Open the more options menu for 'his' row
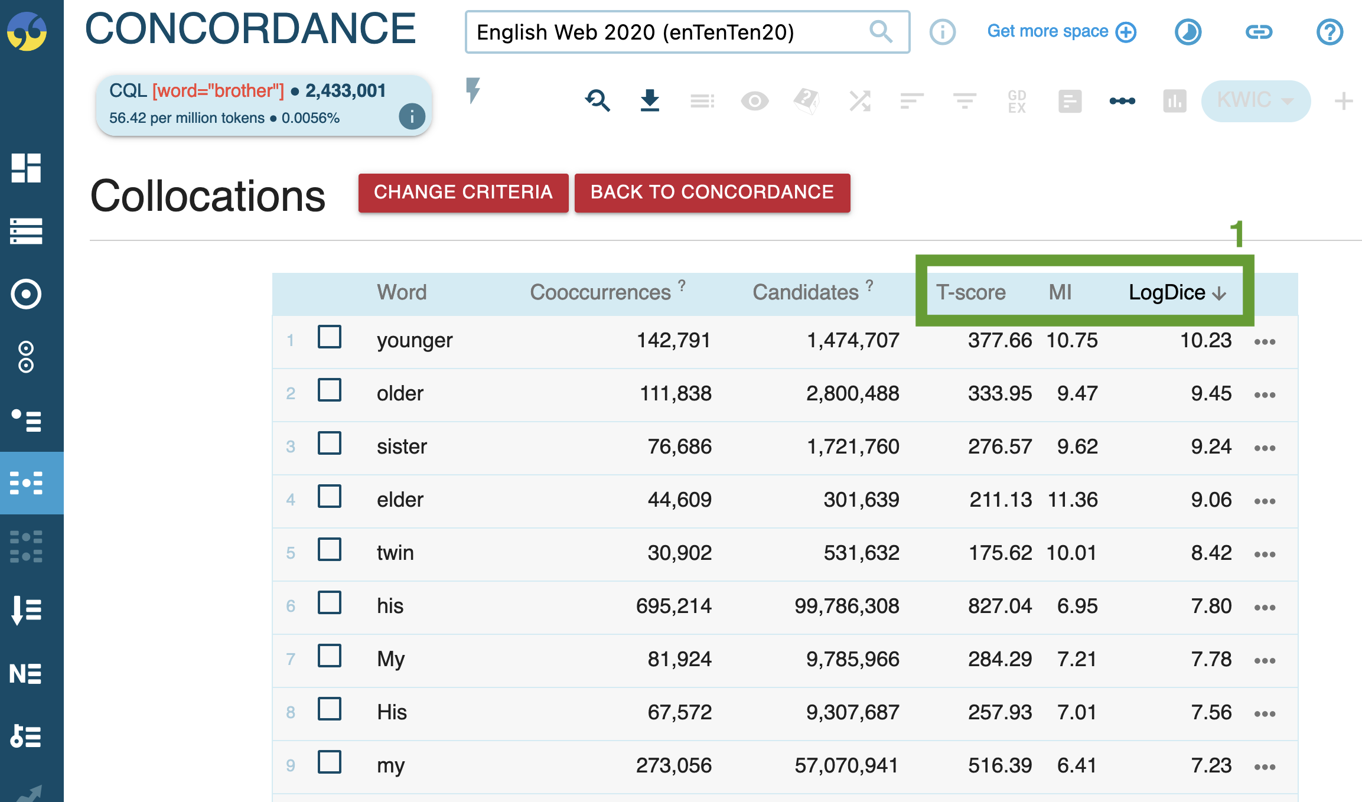 [x=1265, y=607]
